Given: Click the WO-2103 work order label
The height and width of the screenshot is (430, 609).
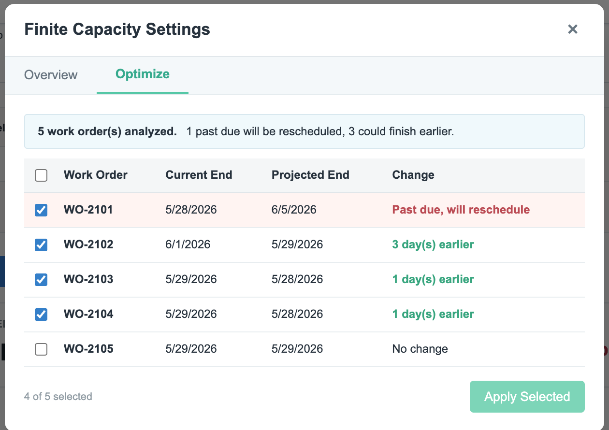Looking at the screenshot, I should pos(88,279).
